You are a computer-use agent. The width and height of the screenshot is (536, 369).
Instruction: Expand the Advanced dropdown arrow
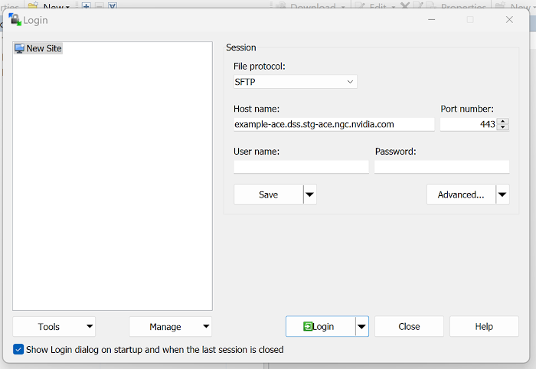502,194
